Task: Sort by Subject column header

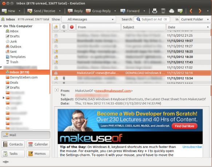Action: click(x=143, y=27)
